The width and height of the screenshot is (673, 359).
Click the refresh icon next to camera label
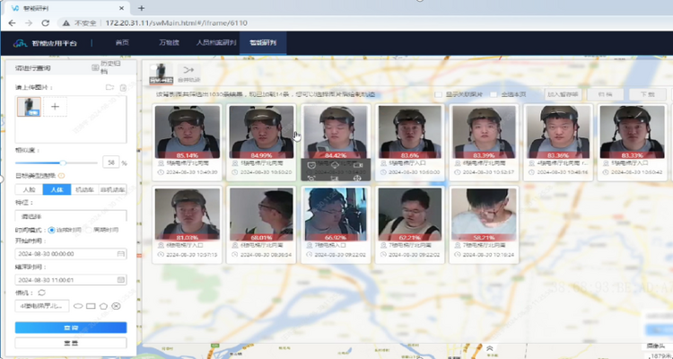pyautogui.click(x=41, y=293)
